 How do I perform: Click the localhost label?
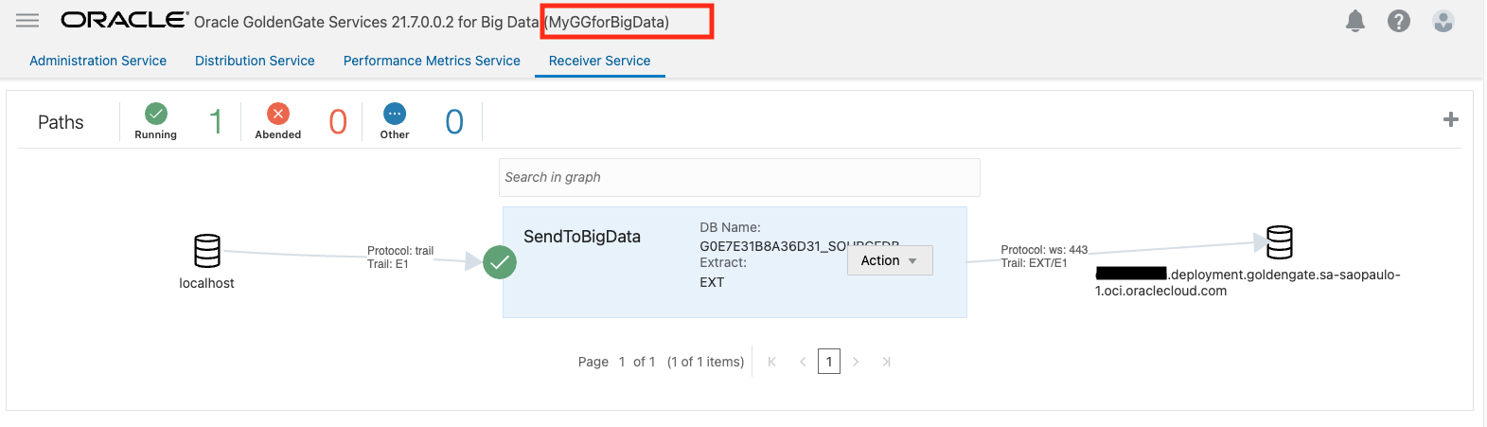click(x=207, y=283)
